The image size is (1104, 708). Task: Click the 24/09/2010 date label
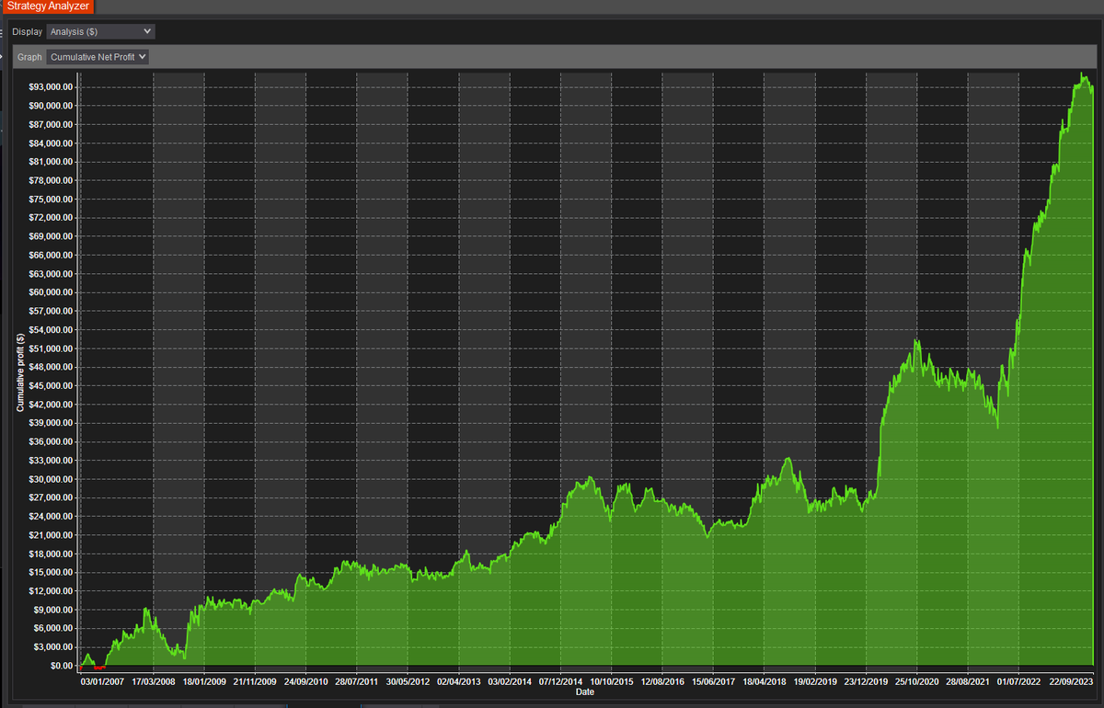click(x=305, y=681)
